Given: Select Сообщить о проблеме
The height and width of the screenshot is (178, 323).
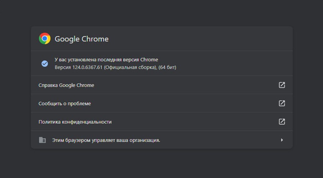Looking at the screenshot, I should pyautogui.click(x=65, y=103).
